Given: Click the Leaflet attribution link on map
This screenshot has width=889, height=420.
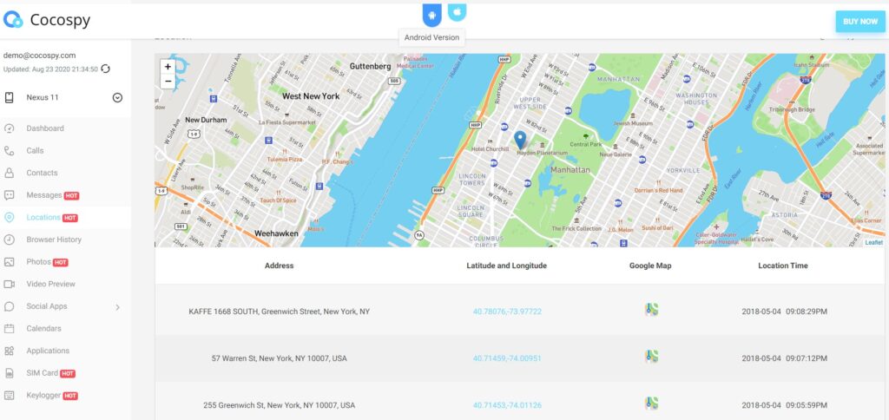Looking at the screenshot, I should coord(873,243).
